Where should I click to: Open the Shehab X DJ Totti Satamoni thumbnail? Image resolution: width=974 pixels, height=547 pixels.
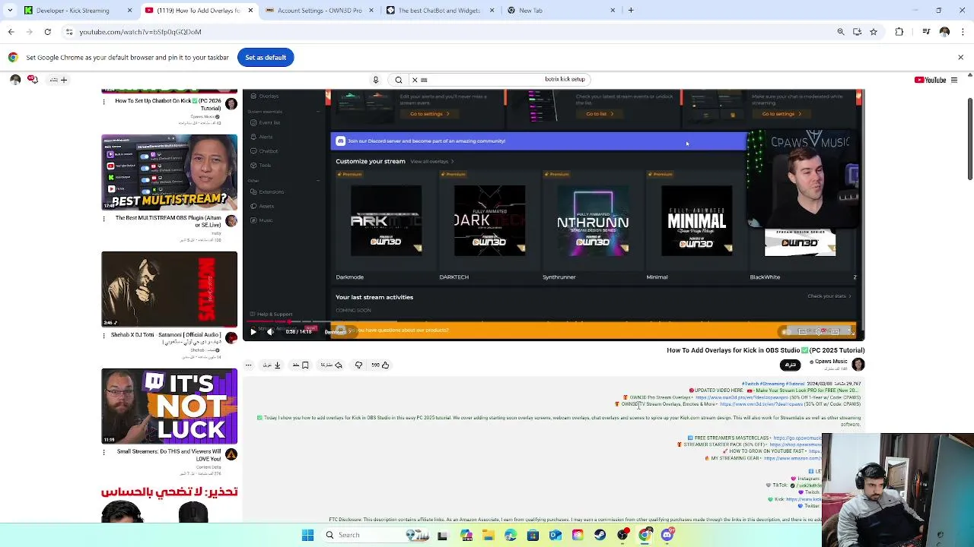pos(169,289)
